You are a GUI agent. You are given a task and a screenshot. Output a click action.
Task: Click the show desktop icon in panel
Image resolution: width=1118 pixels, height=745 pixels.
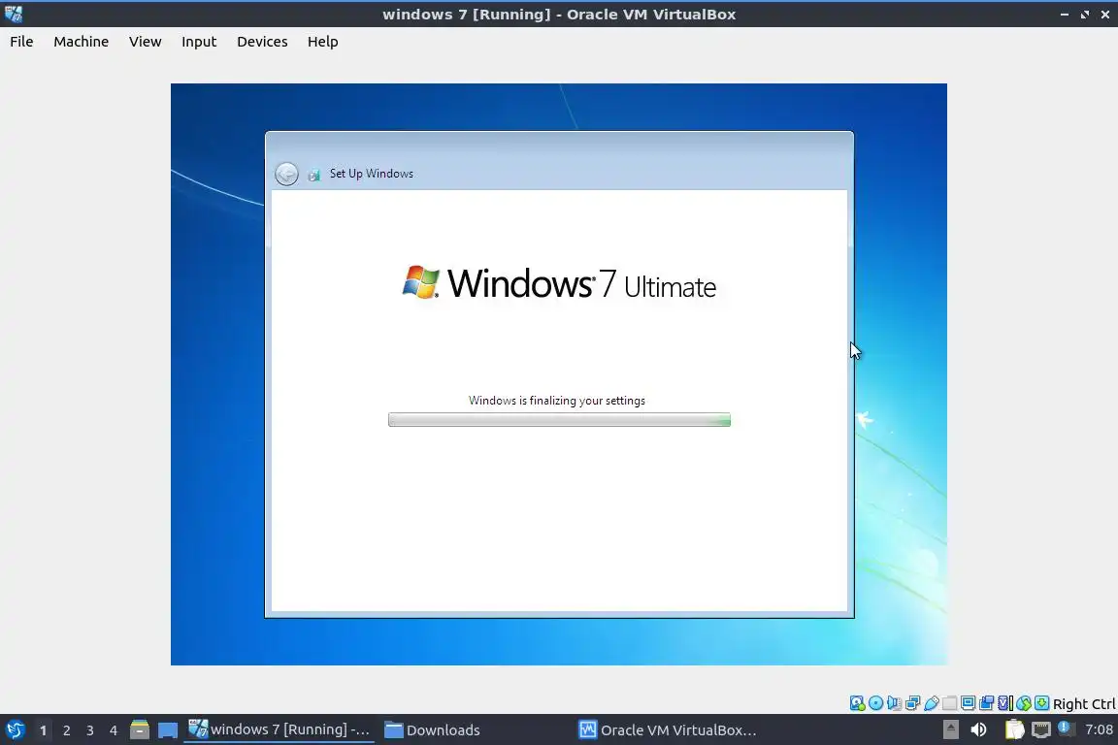click(x=168, y=730)
